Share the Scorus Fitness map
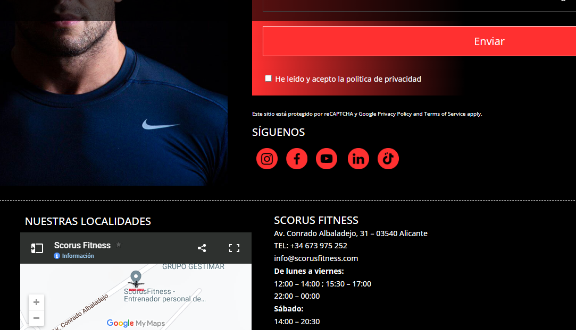 pyautogui.click(x=202, y=248)
